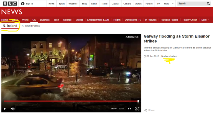This screenshot has height=119, width=213.
Task: Expand the top bar More dropdown
Action: pyautogui.click(x=168, y=4)
